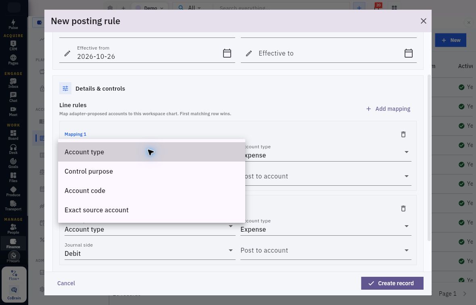Image resolution: width=476 pixels, height=305 pixels.
Task: Go to Pages in sidebar
Action: click(x=13, y=60)
